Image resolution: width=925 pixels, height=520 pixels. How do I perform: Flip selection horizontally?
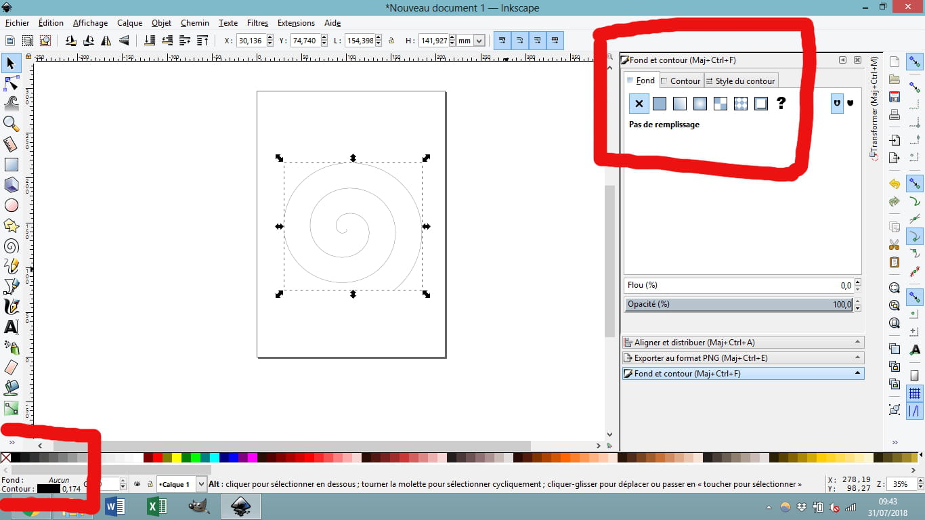point(106,41)
